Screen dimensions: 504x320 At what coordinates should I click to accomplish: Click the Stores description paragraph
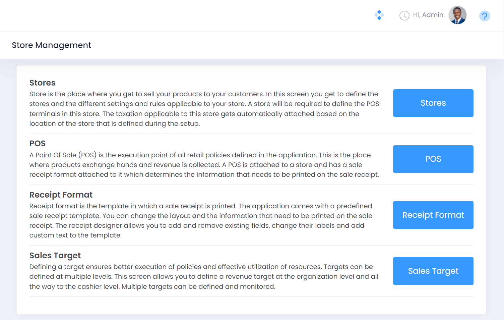204,109
